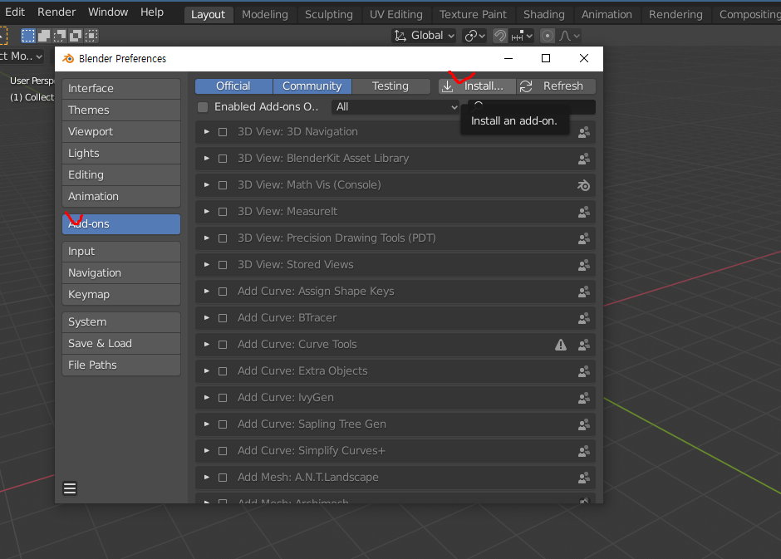Image resolution: width=781 pixels, height=559 pixels.
Task: Click community icon on Assign Shape Keys row
Action: (584, 292)
